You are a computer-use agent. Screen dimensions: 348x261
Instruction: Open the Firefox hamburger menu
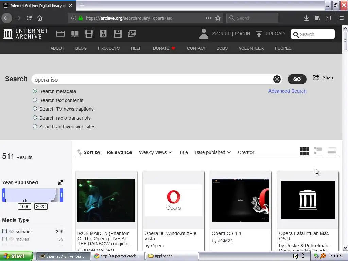coord(342,18)
